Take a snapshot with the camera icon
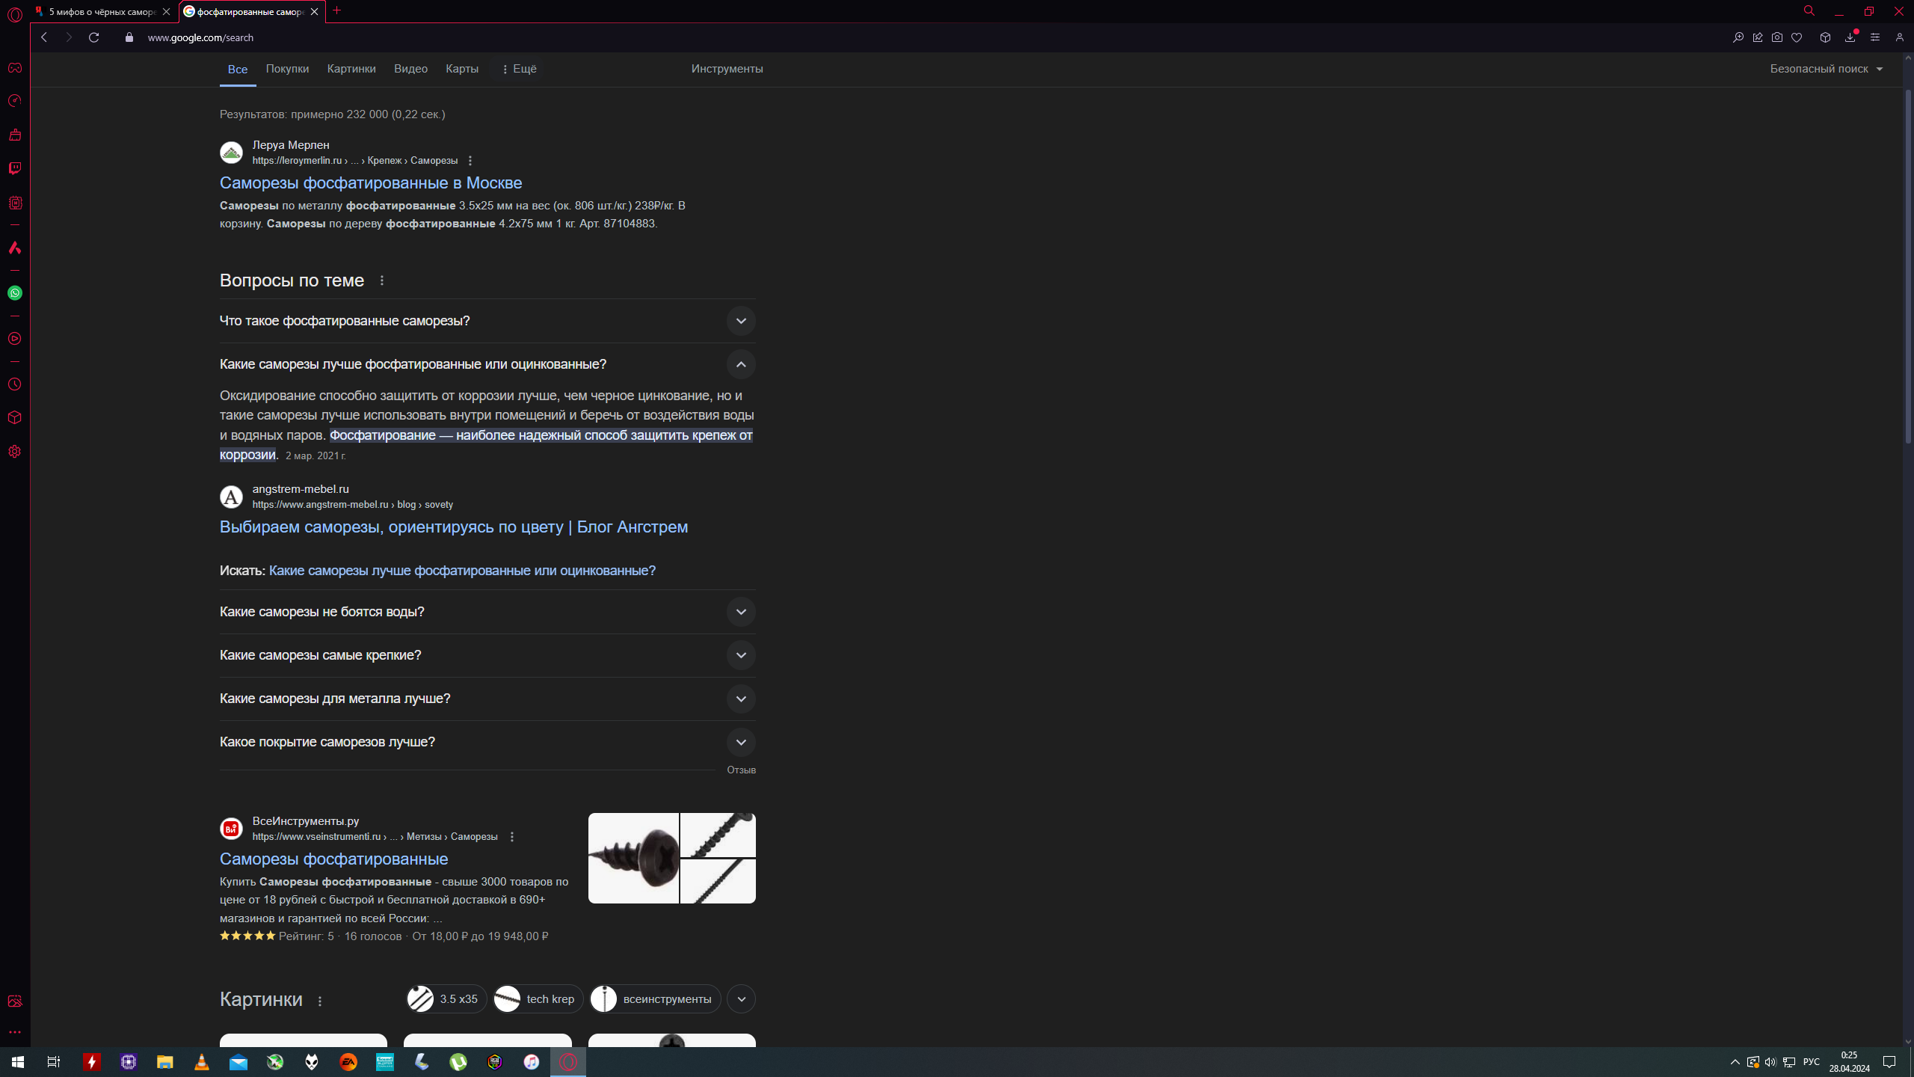Screen dimensions: 1914x1077 [1777, 37]
